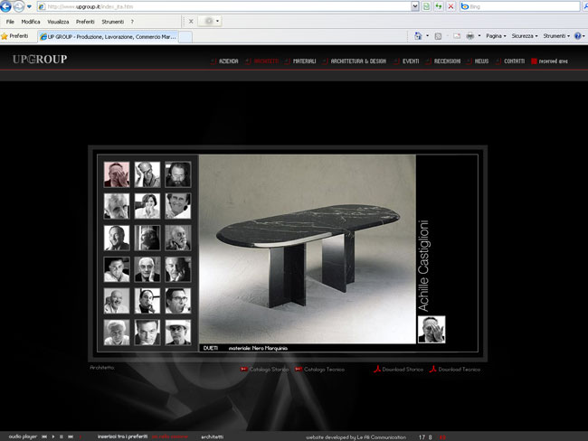
Task: Click the search magnifier icon beside Bing
Action: point(584,6)
